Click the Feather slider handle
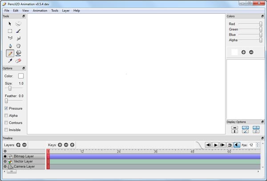 6,101
